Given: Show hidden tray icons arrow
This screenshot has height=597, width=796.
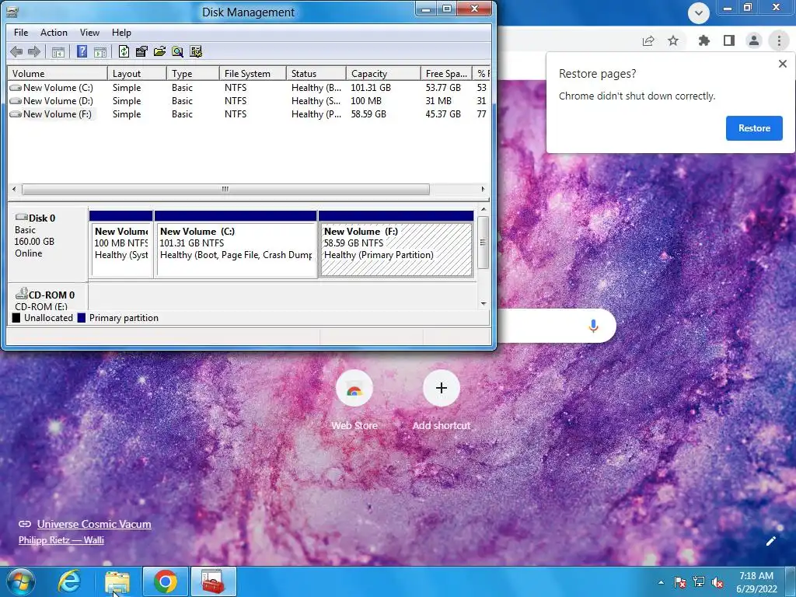Looking at the screenshot, I should pyautogui.click(x=661, y=582).
